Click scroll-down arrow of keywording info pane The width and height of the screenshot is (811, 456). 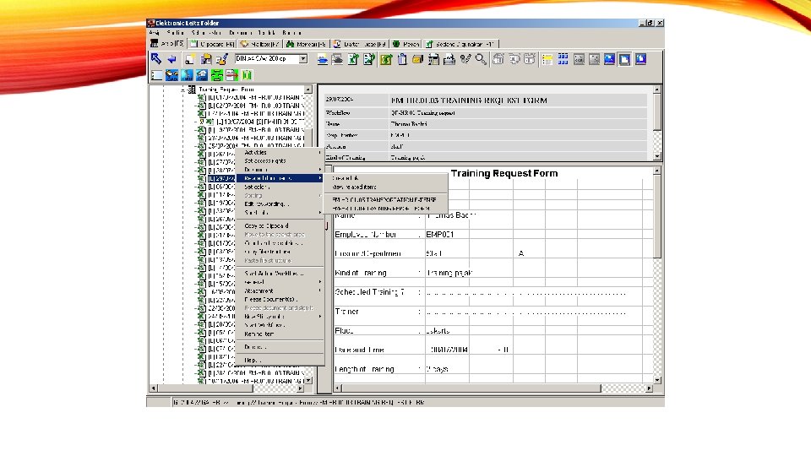pyautogui.click(x=657, y=156)
